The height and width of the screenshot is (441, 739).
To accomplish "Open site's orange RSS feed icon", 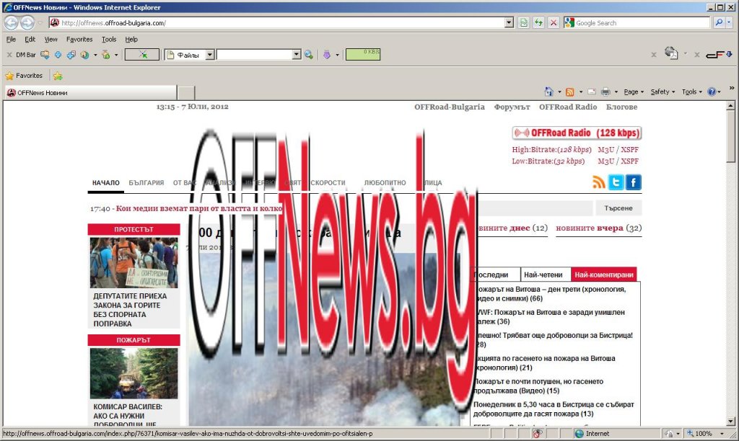I will 598,182.
